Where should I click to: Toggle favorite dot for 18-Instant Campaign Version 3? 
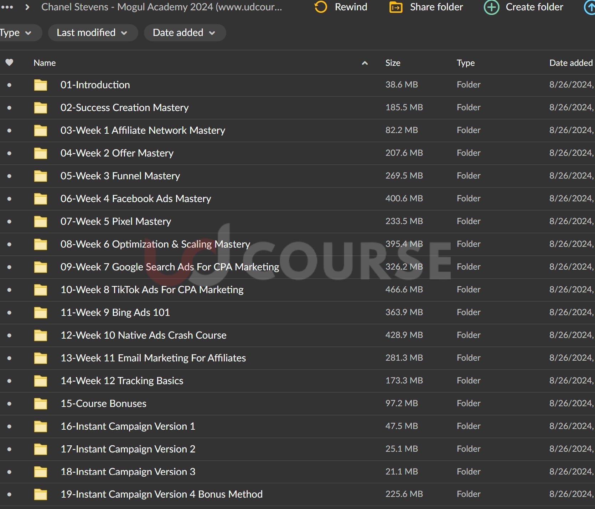(x=9, y=472)
